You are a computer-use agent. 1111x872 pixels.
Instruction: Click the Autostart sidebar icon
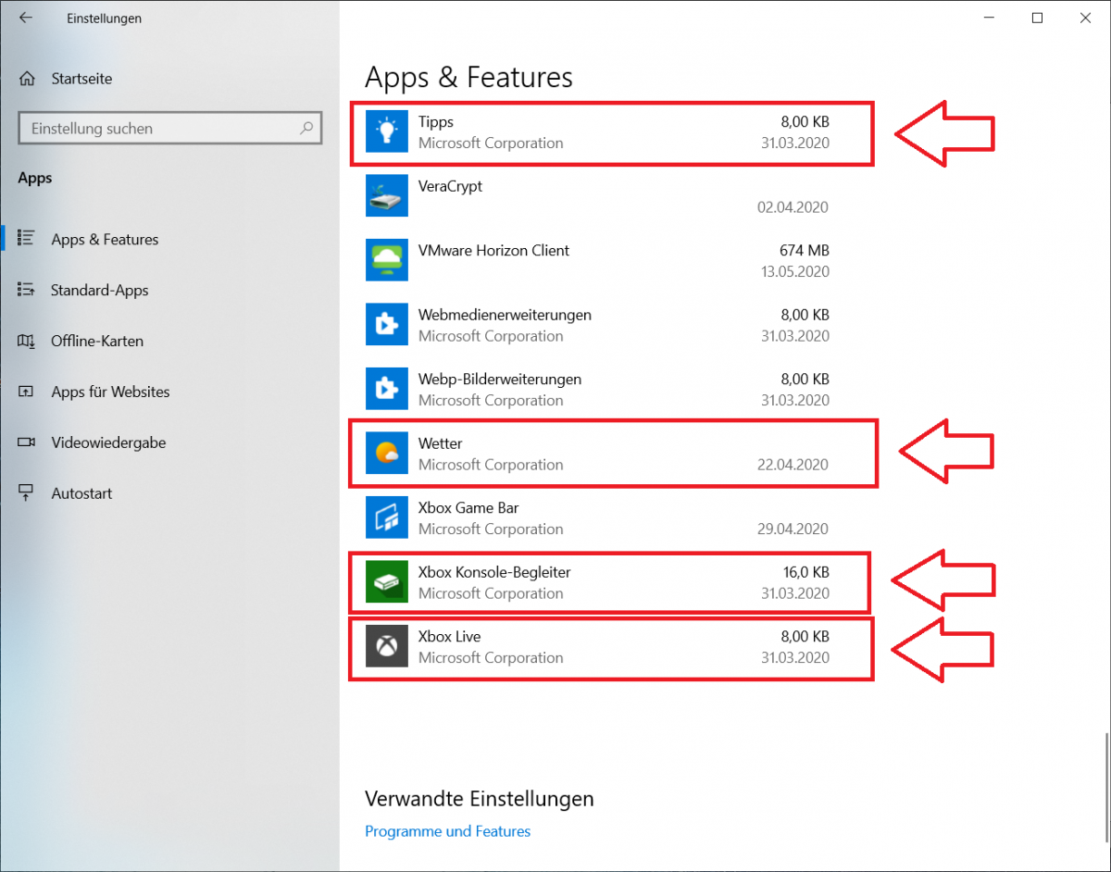pyautogui.click(x=27, y=493)
